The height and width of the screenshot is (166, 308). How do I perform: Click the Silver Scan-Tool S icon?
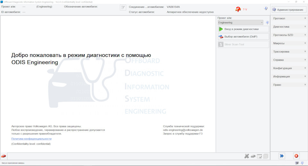pyautogui.click(x=221, y=44)
